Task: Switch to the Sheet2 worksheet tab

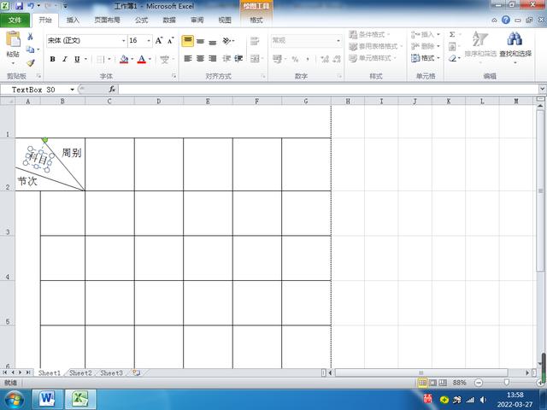Action: tap(80, 372)
